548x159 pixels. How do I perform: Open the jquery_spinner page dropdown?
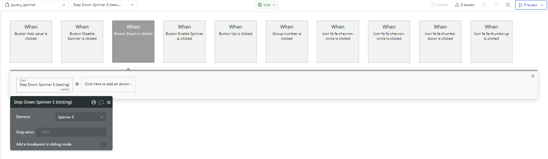click(35, 5)
